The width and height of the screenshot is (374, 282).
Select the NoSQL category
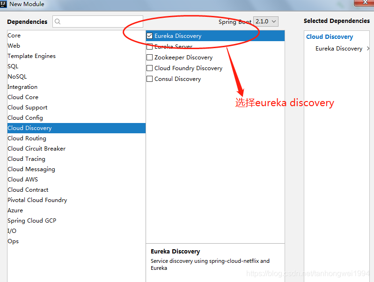(76, 76)
